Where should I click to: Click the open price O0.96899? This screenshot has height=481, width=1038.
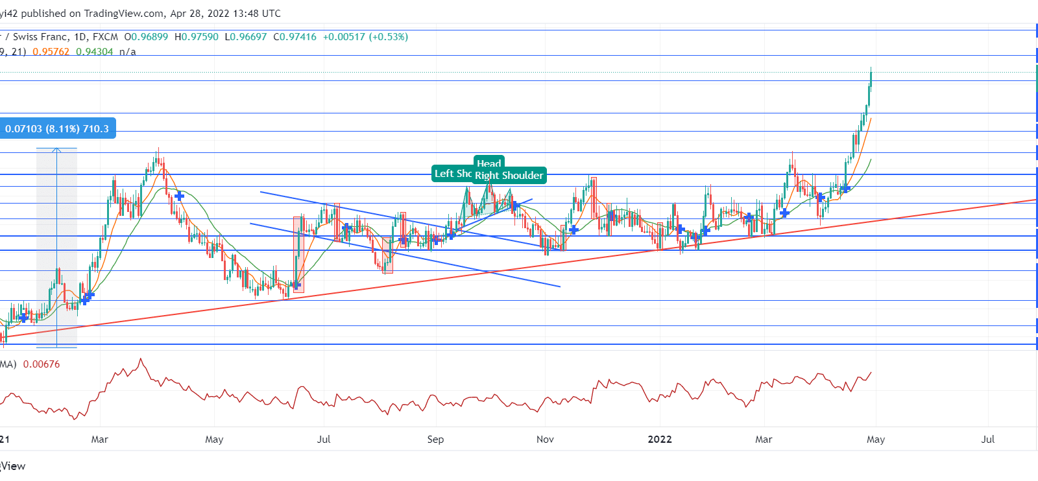[x=146, y=37]
